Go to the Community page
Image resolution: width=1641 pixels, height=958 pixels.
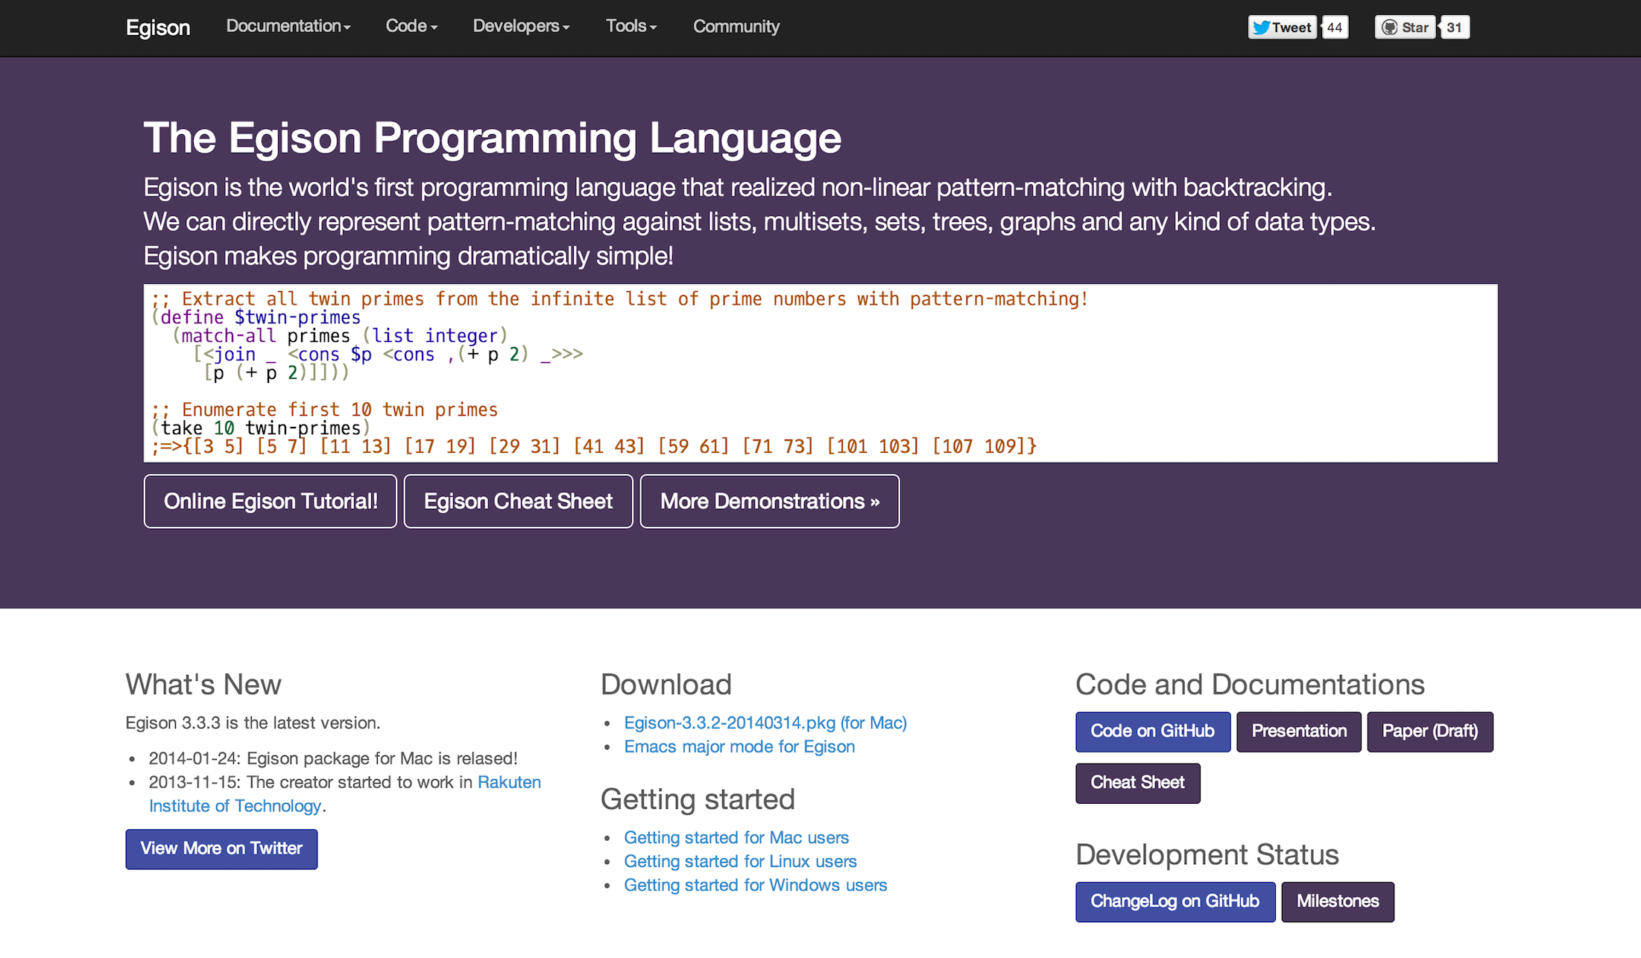pos(736,26)
